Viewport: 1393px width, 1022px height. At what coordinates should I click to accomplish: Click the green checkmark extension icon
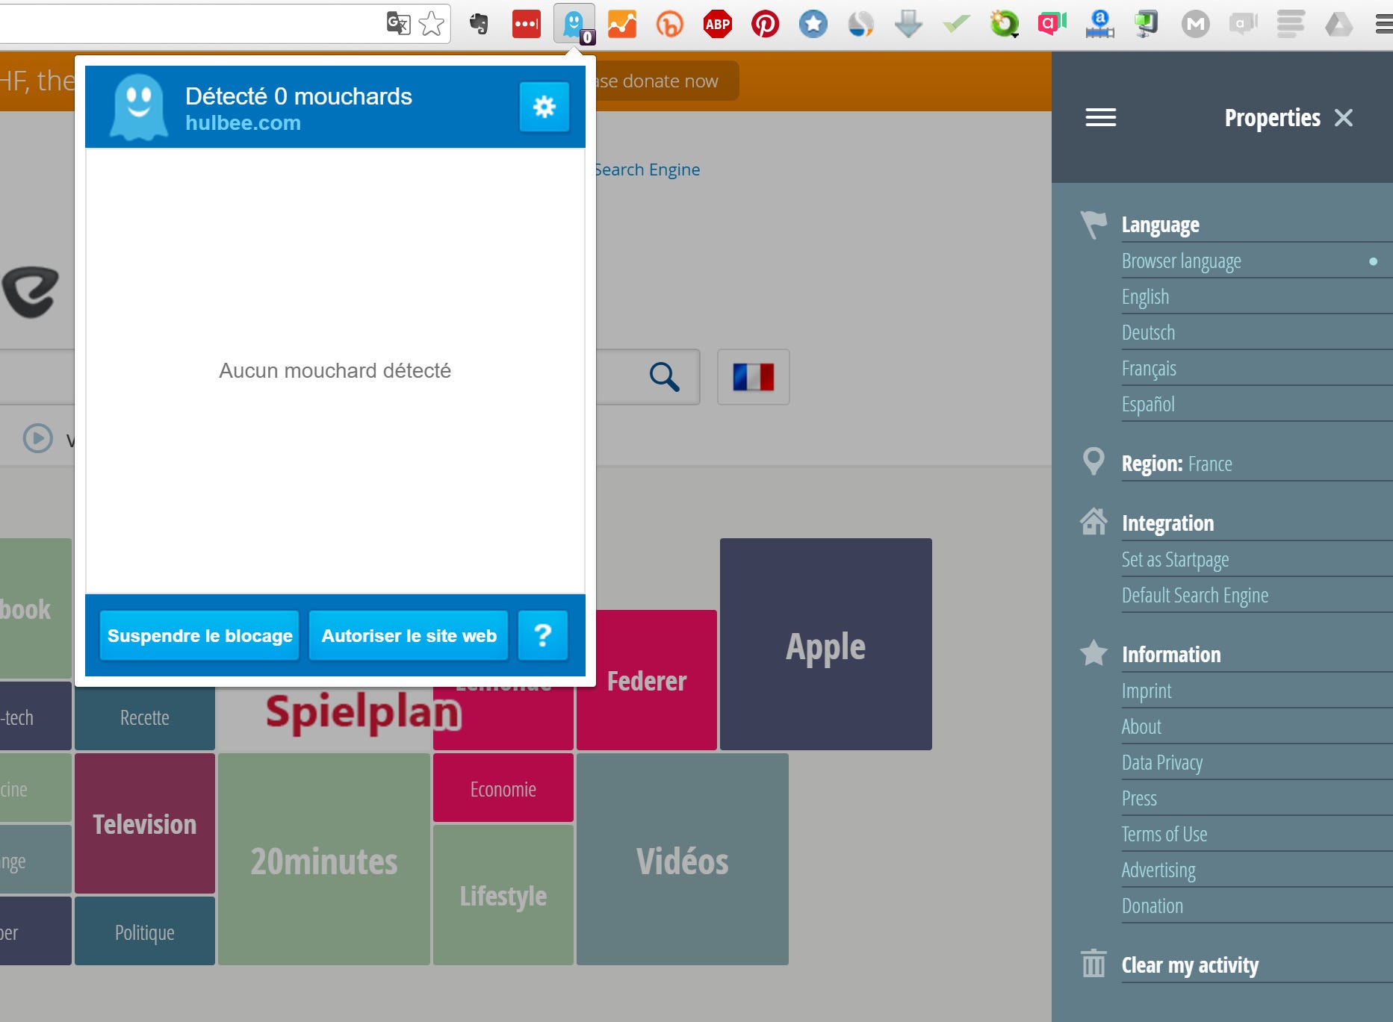click(x=957, y=24)
